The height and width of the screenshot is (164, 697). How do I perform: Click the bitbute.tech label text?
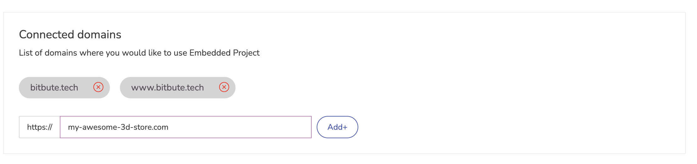(54, 88)
